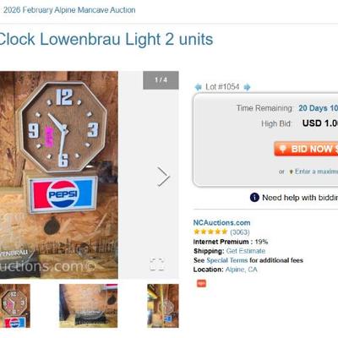Image resolution: width=338 pixels, height=338 pixels.
Task: Click Enter a maximum bid link
Action: (316, 172)
